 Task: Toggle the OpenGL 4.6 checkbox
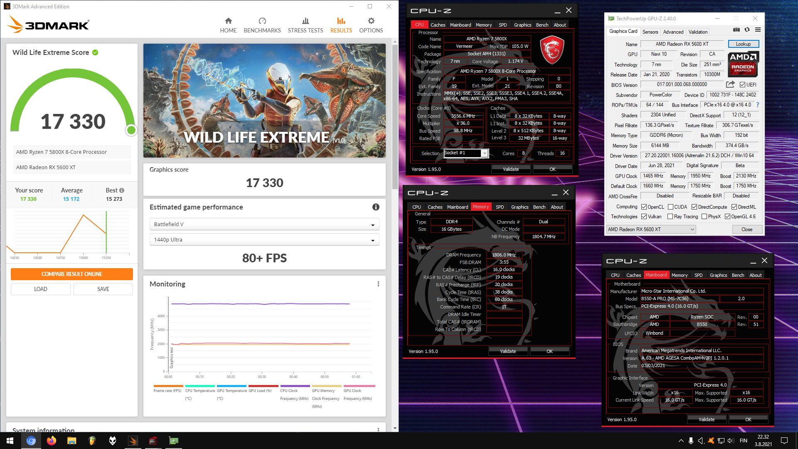pos(727,217)
